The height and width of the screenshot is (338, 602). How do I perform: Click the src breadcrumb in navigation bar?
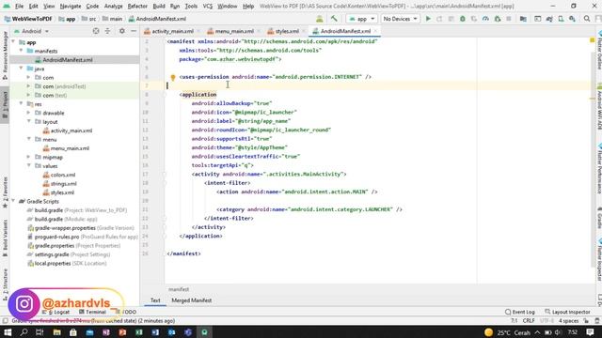[x=89, y=19]
